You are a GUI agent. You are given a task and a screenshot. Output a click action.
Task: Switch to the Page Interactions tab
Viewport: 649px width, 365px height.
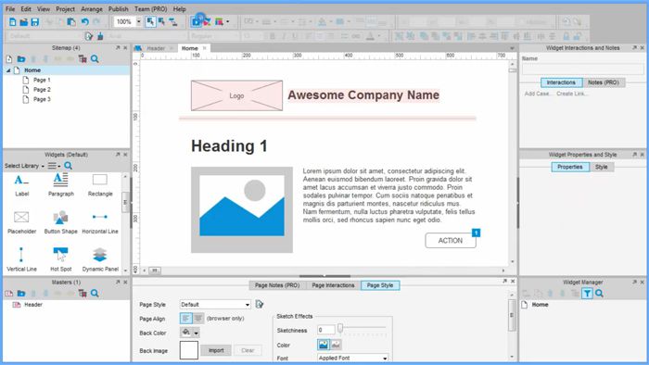click(333, 285)
